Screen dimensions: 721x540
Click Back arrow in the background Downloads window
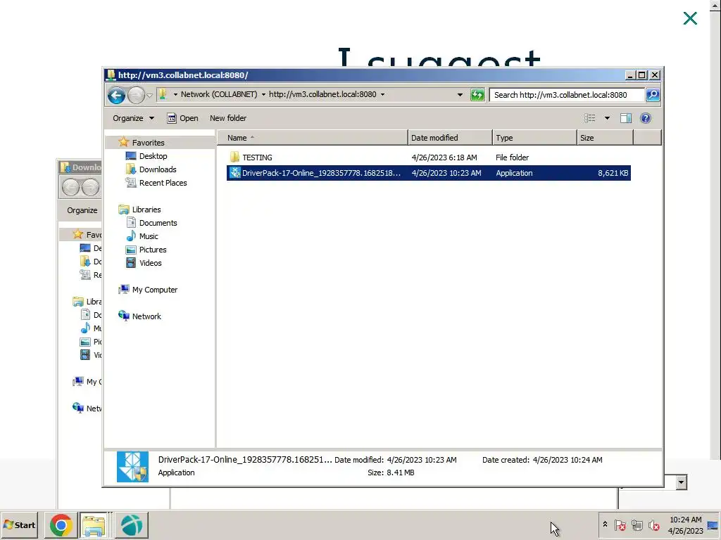coord(71,187)
